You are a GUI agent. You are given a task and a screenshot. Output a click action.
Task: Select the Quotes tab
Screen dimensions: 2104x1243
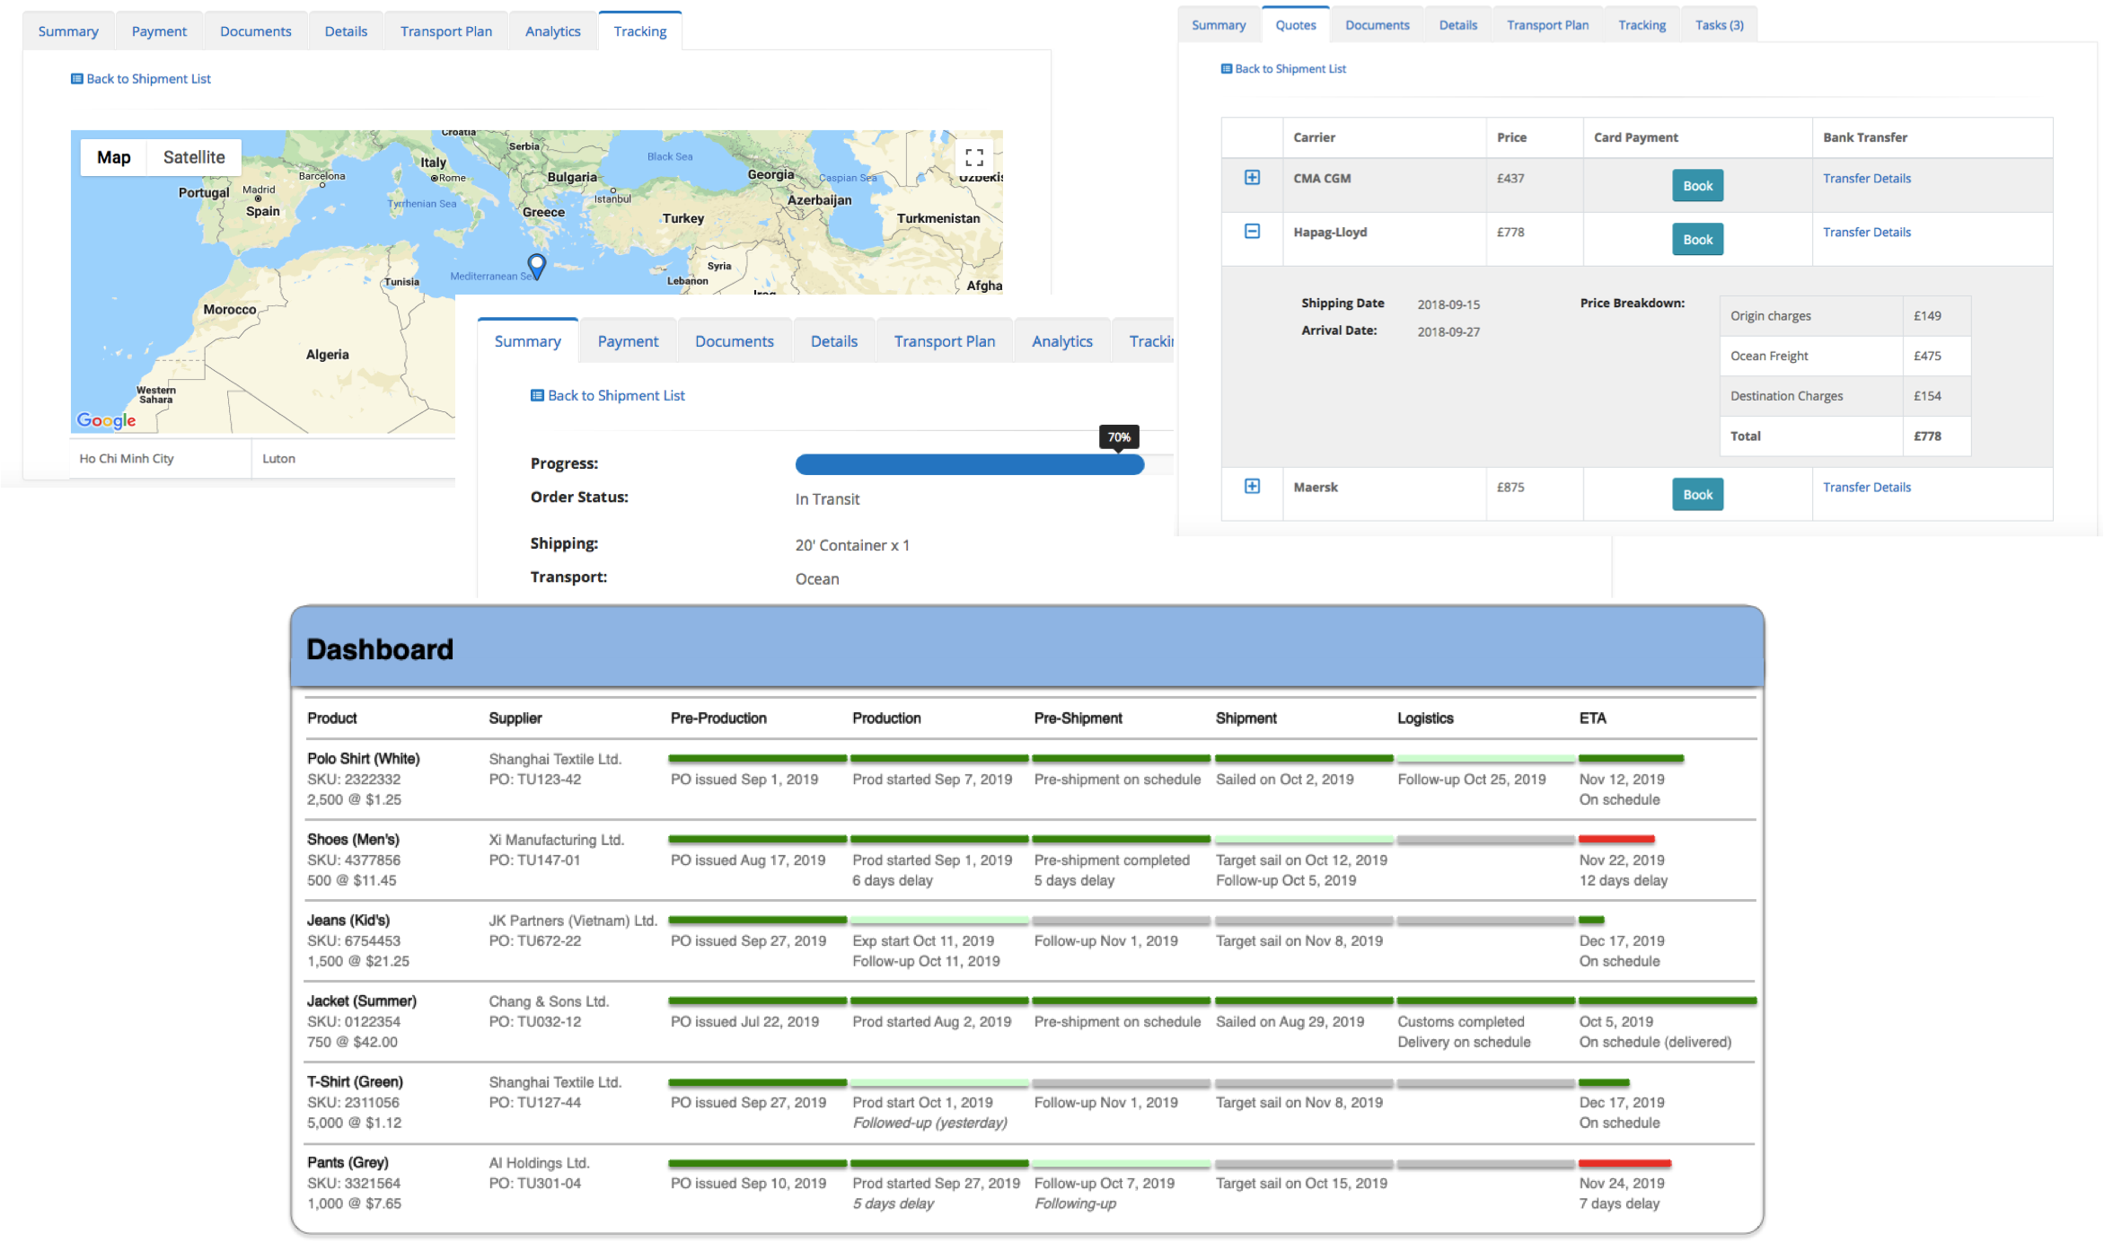pos(1296,25)
